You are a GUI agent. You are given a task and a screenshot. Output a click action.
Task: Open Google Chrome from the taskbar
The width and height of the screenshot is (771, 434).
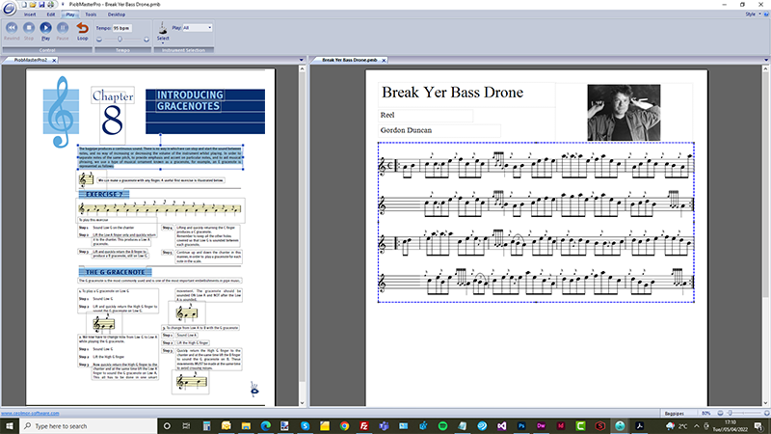point(344,426)
